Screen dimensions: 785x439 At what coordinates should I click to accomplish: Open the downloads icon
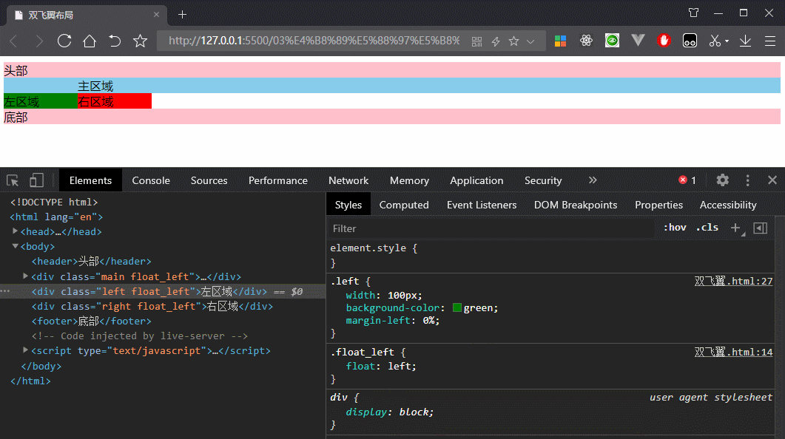pyautogui.click(x=745, y=41)
